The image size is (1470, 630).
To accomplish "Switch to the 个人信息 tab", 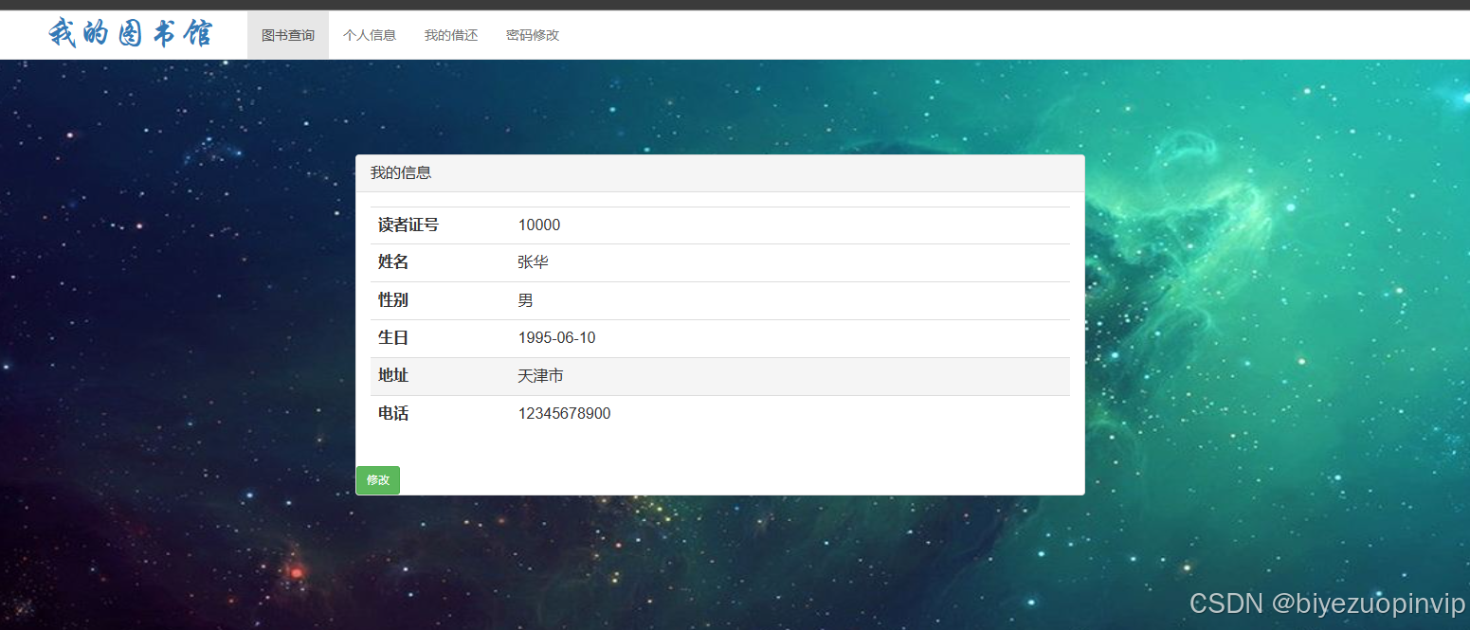I will point(370,34).
